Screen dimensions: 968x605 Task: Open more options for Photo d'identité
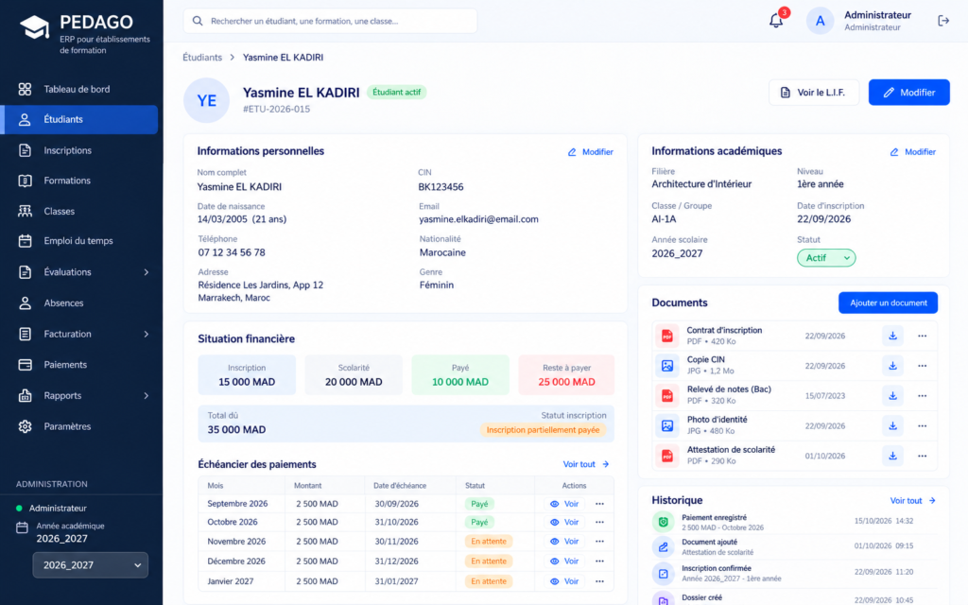click(x=923, y=425)
